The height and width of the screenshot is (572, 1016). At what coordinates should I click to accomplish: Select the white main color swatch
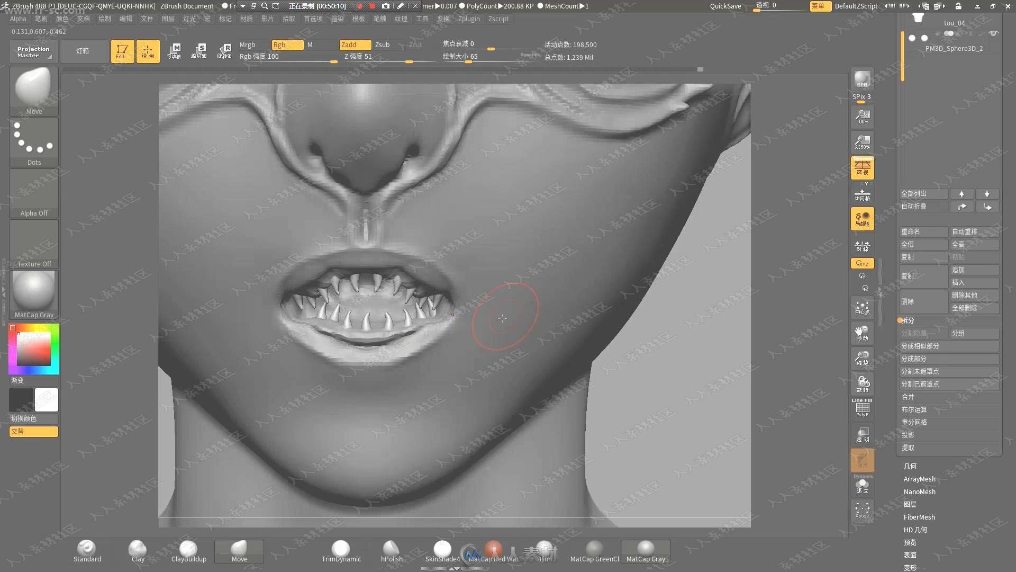click(47, 400)
